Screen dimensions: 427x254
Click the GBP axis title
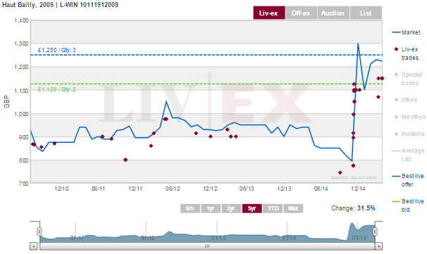coord(7,101)
